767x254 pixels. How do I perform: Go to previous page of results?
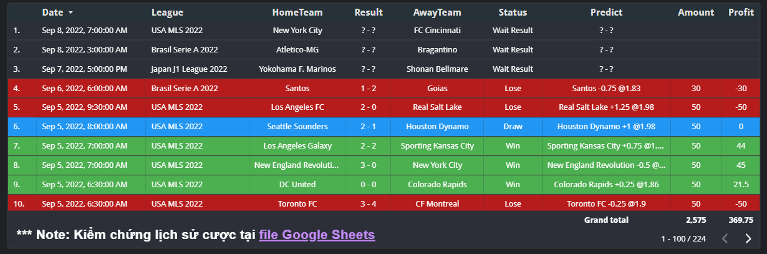[725, 238]
